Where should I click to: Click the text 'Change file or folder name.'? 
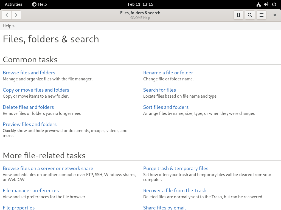[x=168, y=79]
